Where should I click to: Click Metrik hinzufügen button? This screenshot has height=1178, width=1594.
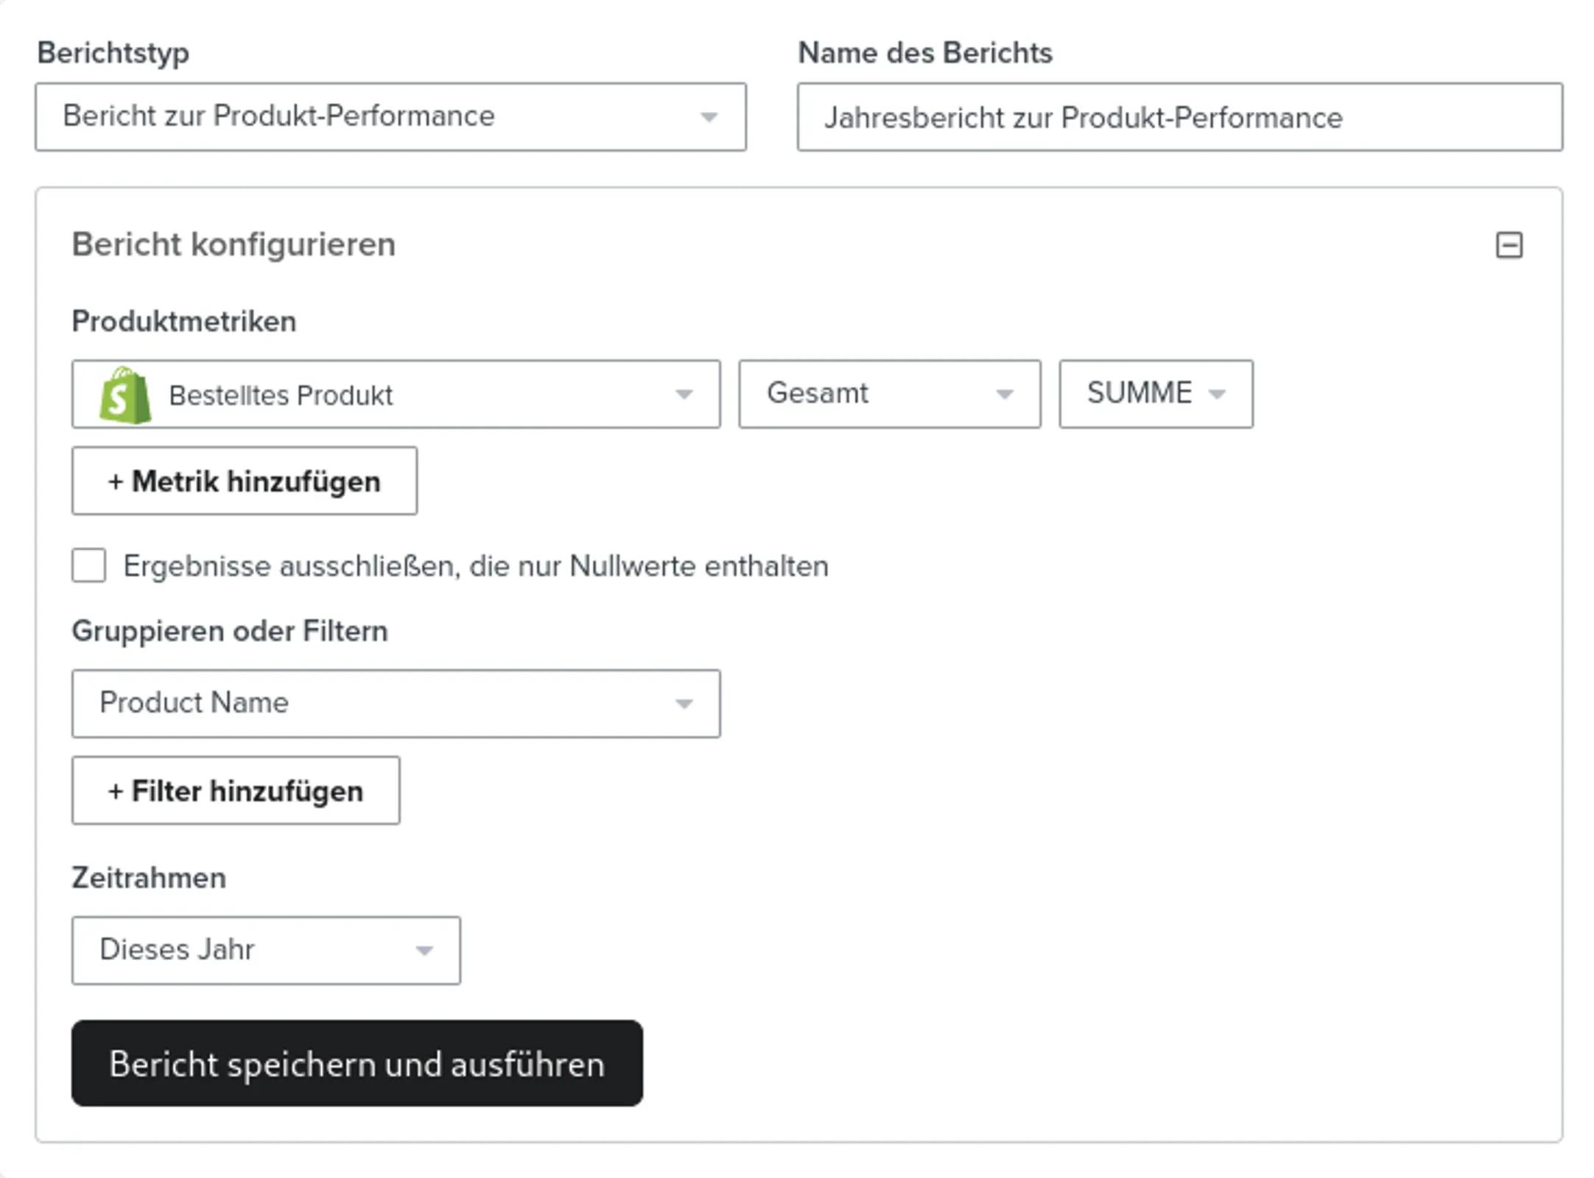245,481
